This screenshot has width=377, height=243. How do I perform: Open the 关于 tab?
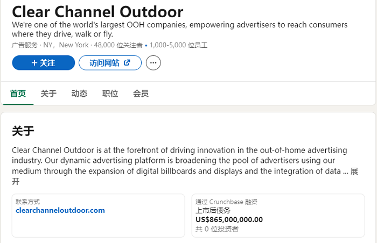click(48, 94)
